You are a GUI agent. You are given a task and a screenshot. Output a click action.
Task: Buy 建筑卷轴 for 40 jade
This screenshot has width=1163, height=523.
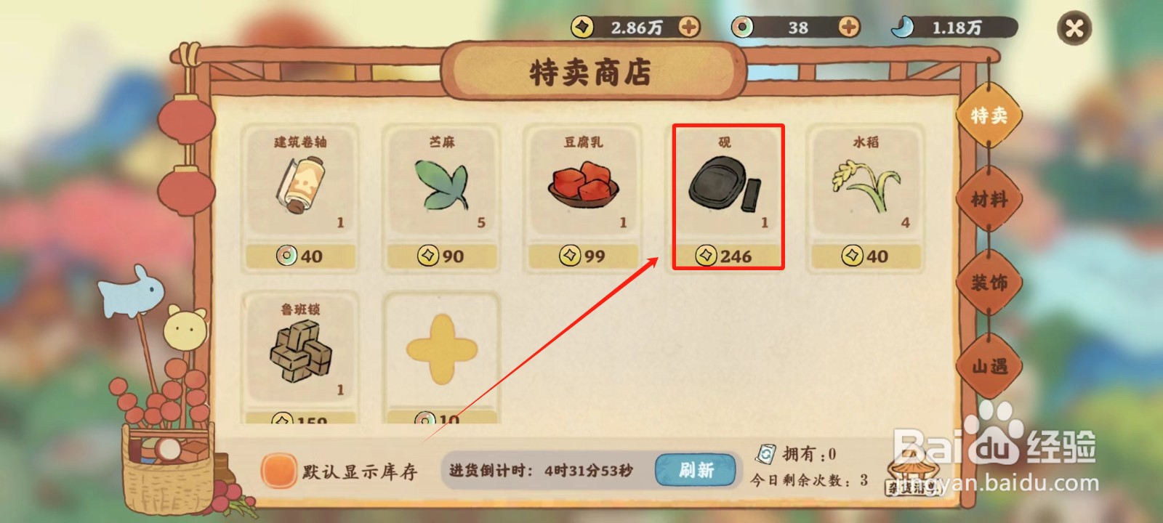299,256
